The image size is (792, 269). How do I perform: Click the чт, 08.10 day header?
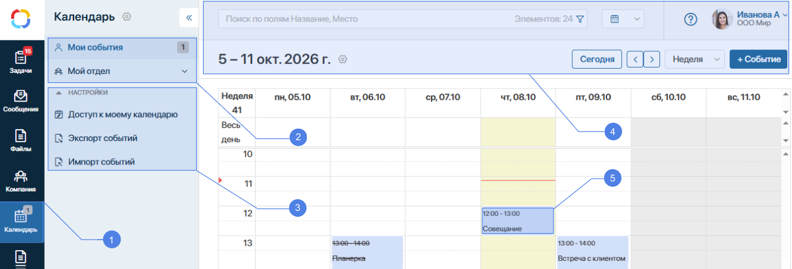(x=518, y=97)
